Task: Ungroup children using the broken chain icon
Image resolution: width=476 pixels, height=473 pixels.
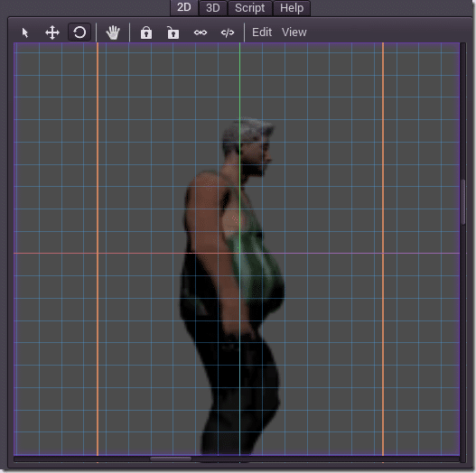Action: (228, 32)
